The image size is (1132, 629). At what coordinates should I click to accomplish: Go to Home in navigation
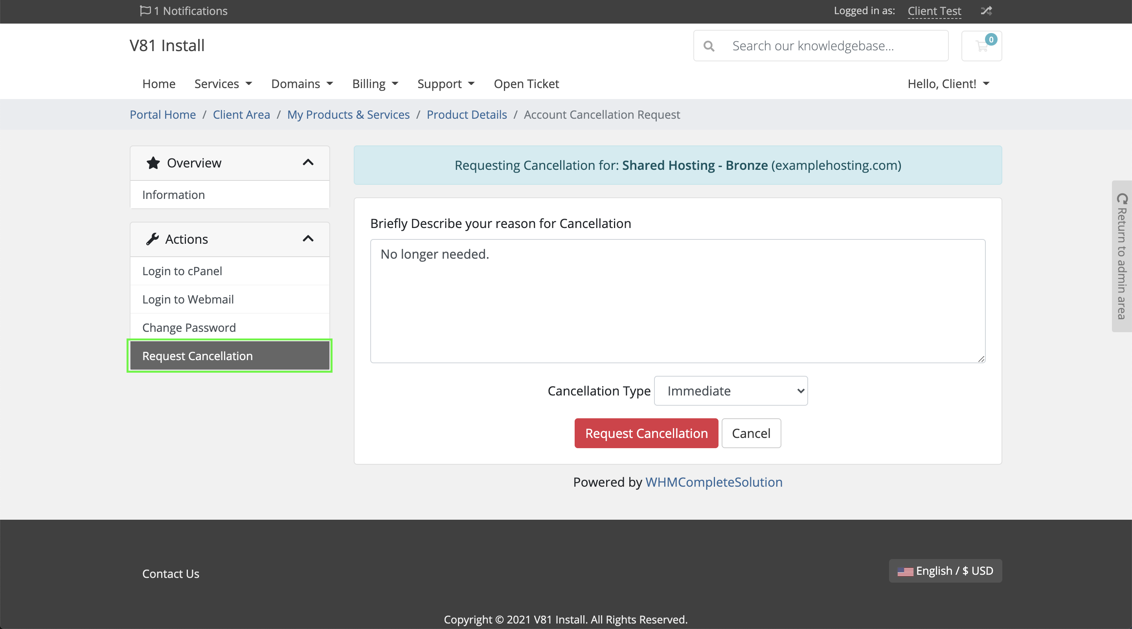coord(159,83)
